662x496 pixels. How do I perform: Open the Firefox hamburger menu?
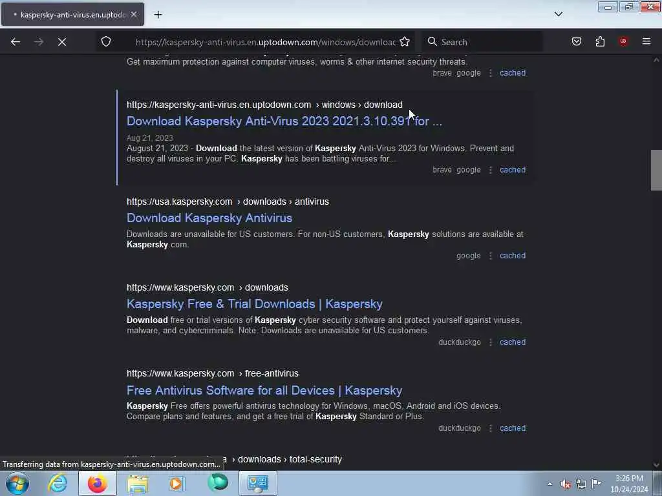(x=646, y=41)
